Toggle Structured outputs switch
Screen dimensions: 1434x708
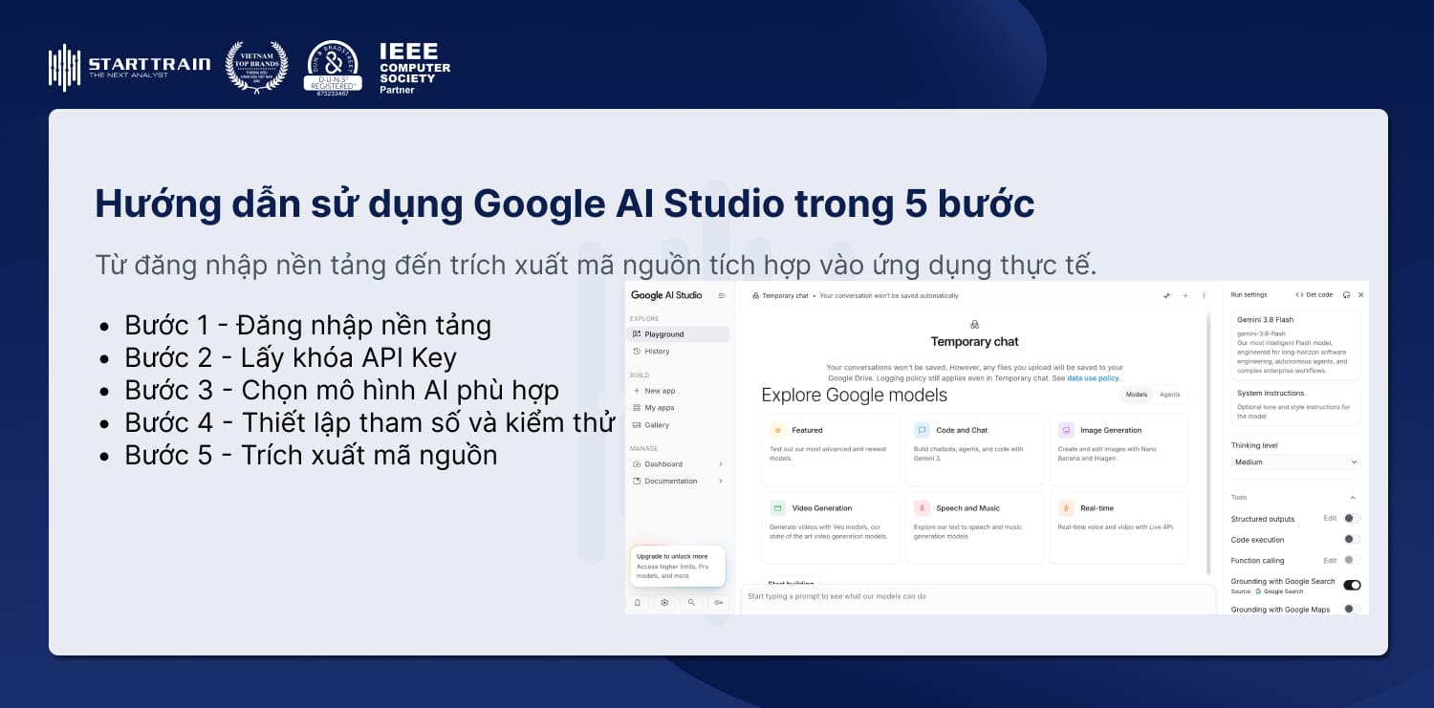pyautogui.click(x=1352, y=519)
